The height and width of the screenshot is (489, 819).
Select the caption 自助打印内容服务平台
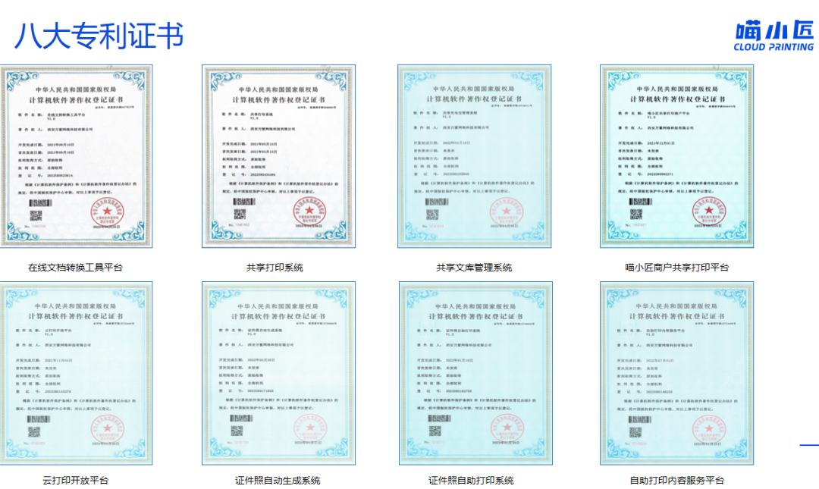pyautogui.click(x=677, y=480)
